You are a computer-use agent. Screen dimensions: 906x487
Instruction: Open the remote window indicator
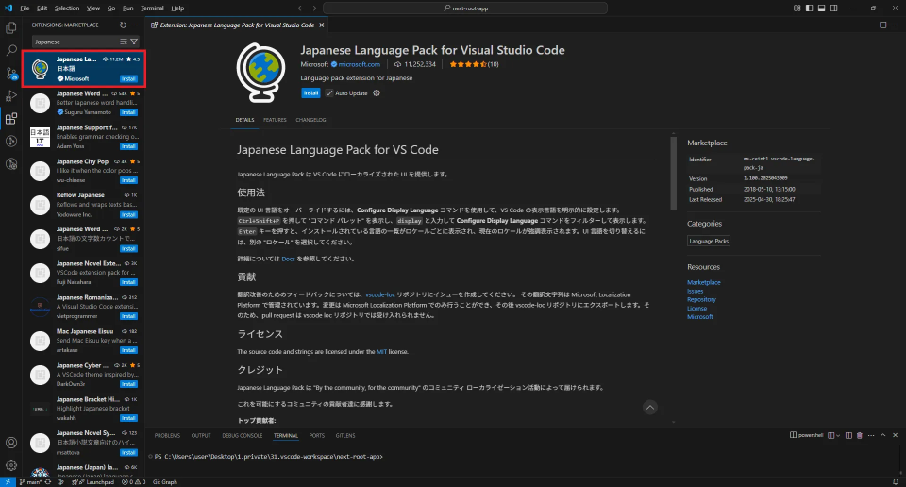pos(8,481)
